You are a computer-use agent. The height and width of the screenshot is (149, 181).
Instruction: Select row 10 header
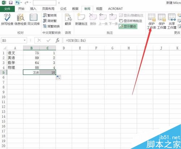point(4,97)
